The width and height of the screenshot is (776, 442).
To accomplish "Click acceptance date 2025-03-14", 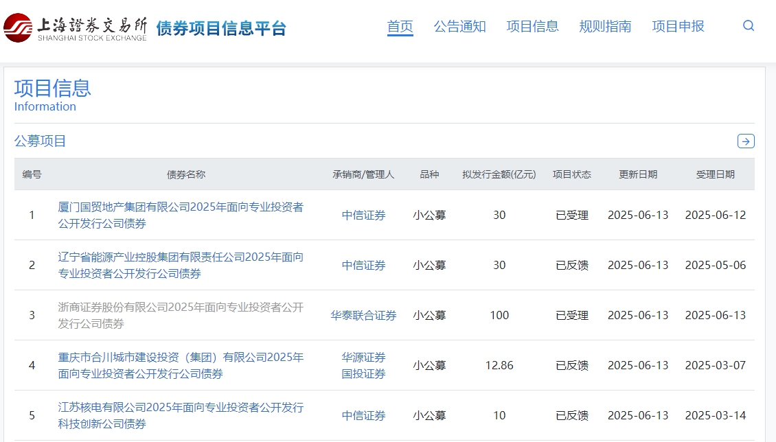I will pos(716,415).
